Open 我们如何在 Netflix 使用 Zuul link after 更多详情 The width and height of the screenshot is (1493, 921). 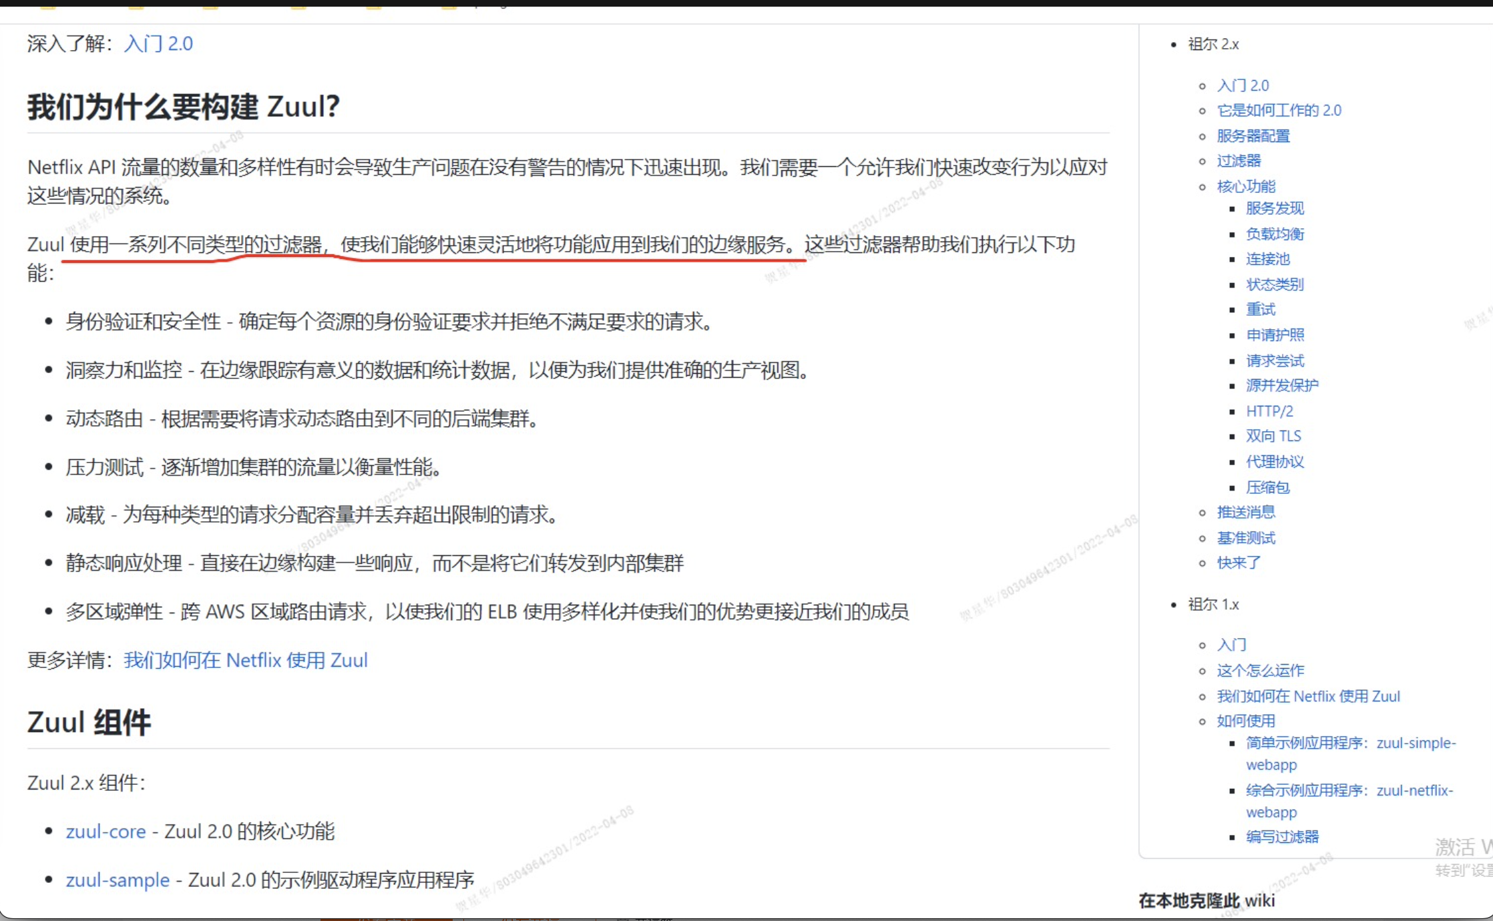point(246,660)
